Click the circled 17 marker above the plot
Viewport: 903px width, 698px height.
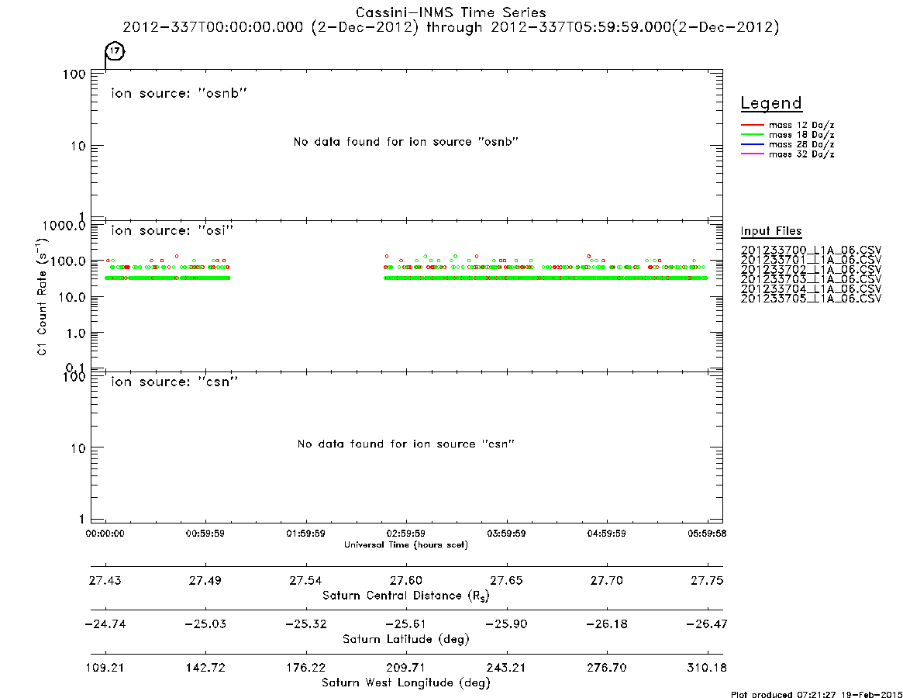pyautogui.click(x=115, y=50)
